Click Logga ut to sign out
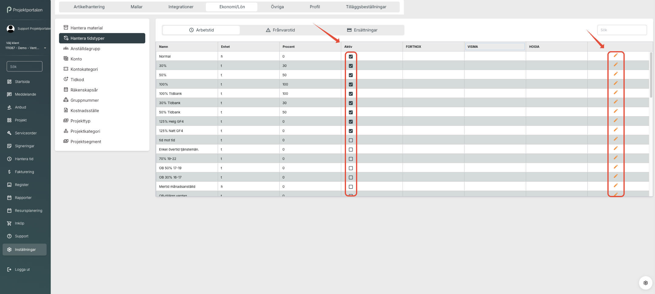 tap(22, 269)
